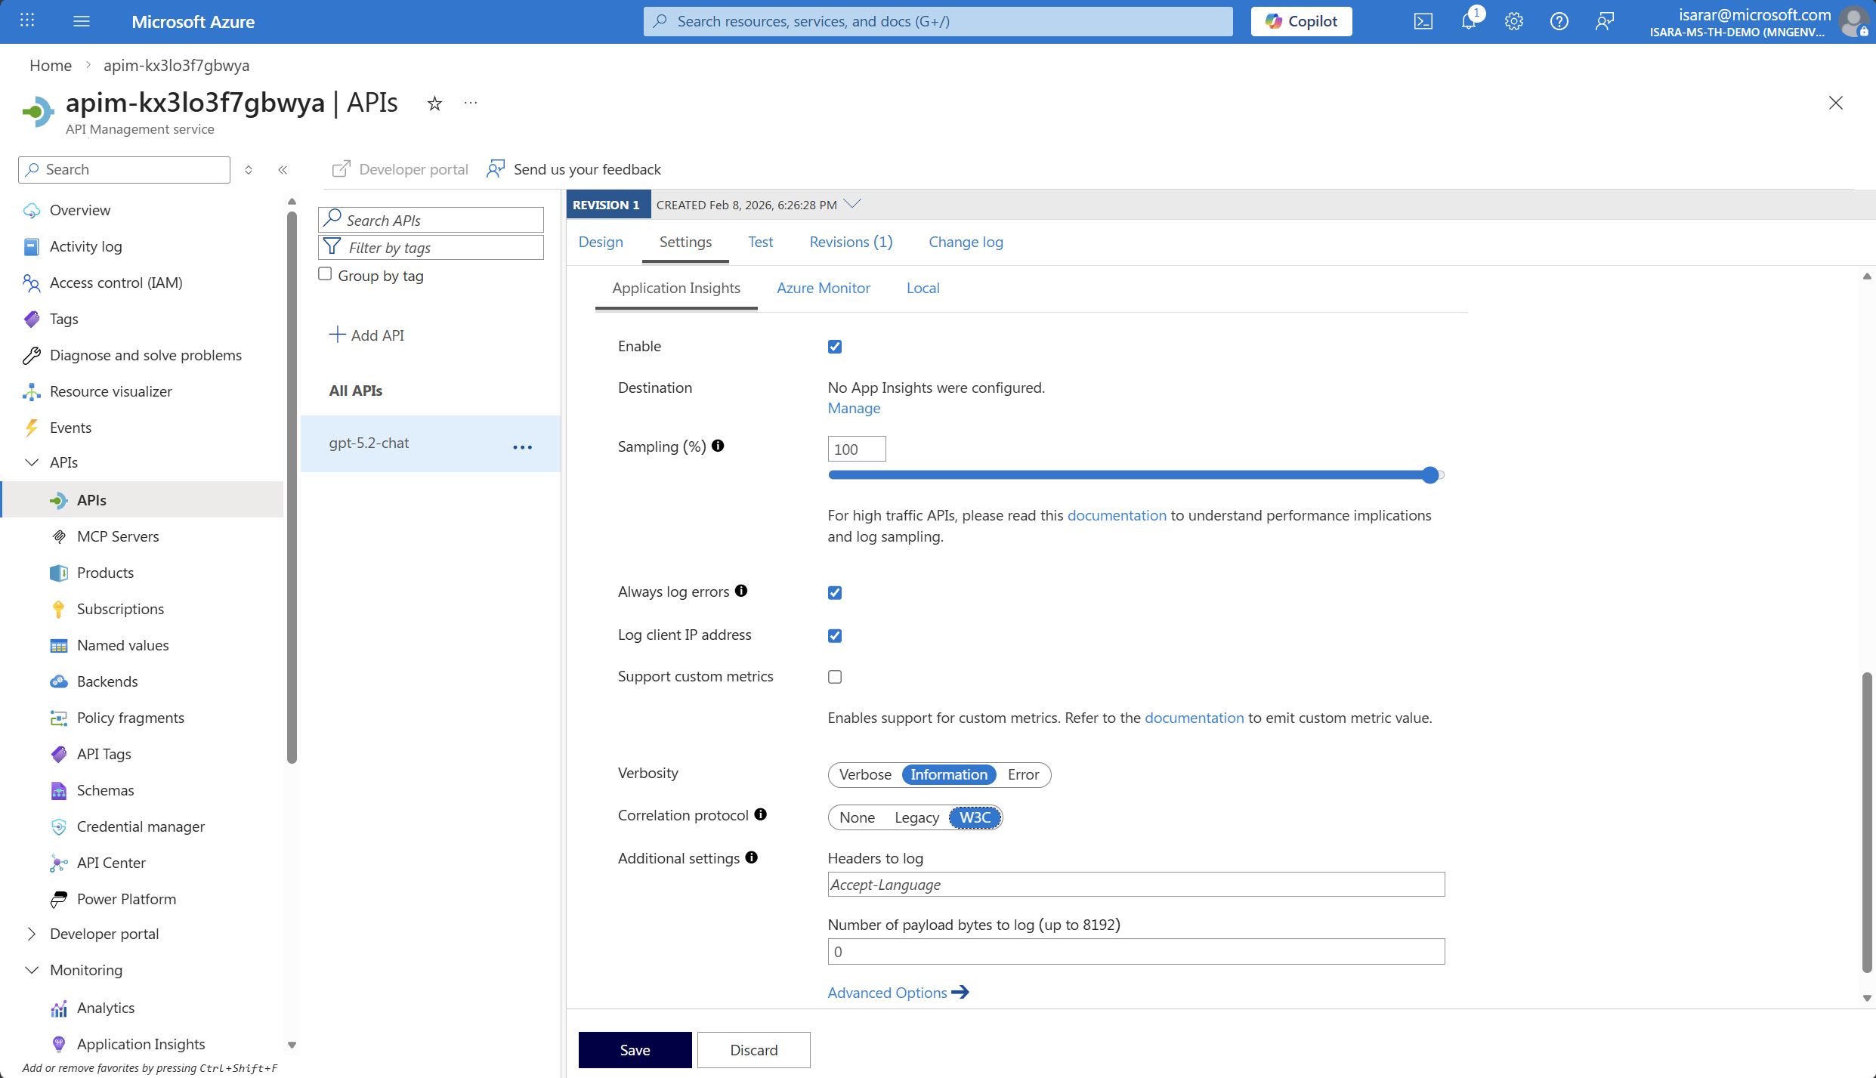Open the Change log tab
Image resolution: width=1876 pixels, height=1078 pixels.
click(x=966, y=242)
